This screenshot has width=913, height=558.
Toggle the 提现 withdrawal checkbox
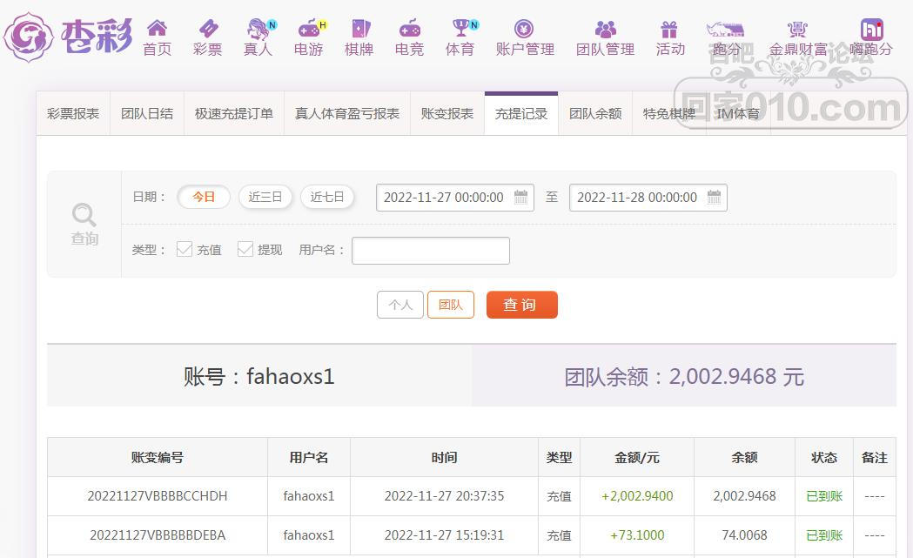click(x=245, y=249)
